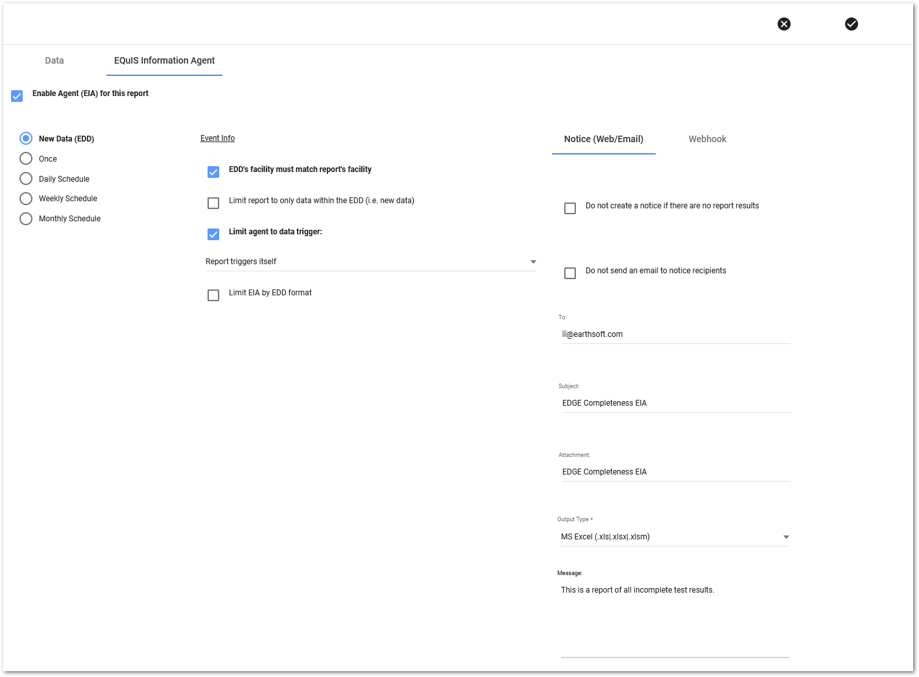919x677 pixels.
Task: Open the Output Type MS Excel dropdown
Action: coord(674,537)
